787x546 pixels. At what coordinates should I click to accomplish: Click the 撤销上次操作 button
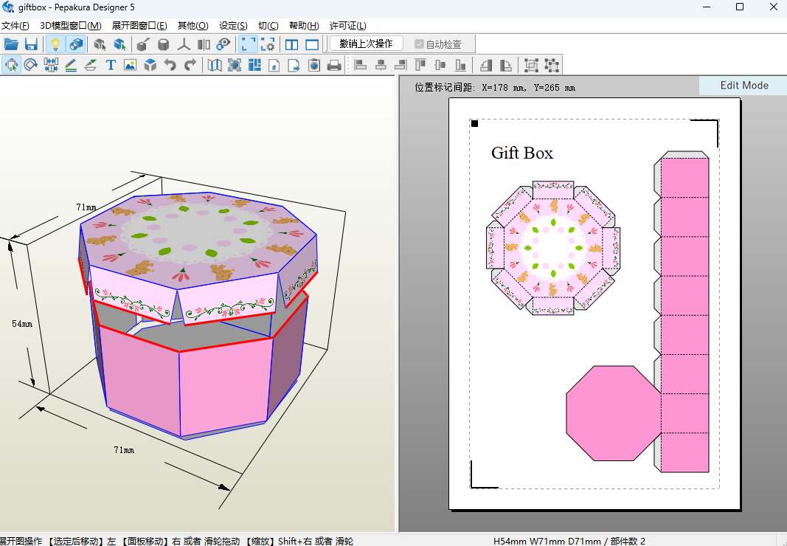[x=367, y=44]
